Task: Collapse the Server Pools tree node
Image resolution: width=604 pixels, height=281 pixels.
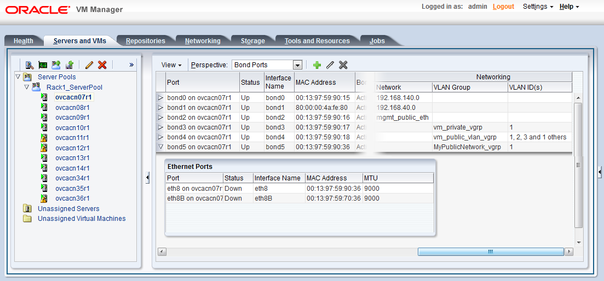Action: point(18,77)
